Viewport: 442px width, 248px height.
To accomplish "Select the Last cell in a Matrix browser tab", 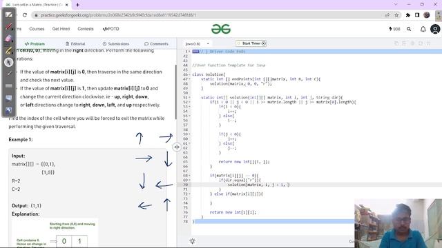I will tap(37, 5).
